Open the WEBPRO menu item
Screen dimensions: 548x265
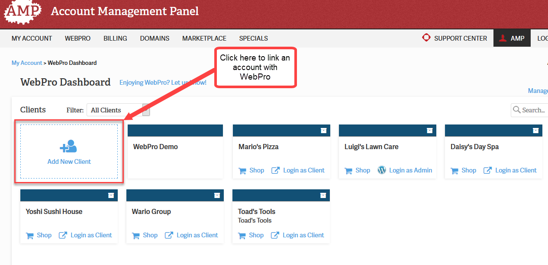click(77, 38)
